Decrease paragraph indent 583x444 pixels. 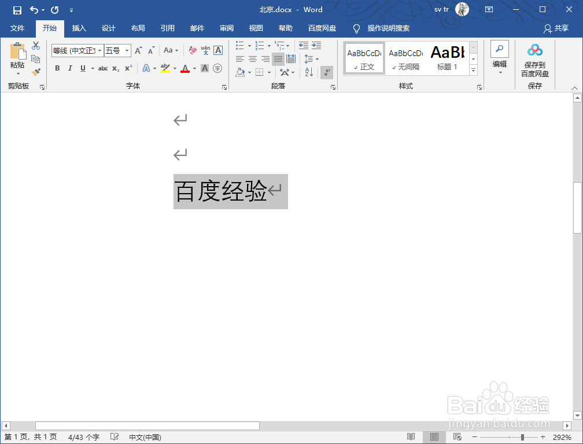click(x=304, y=45)
